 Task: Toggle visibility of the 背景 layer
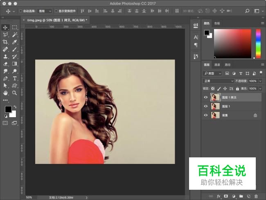205,116
